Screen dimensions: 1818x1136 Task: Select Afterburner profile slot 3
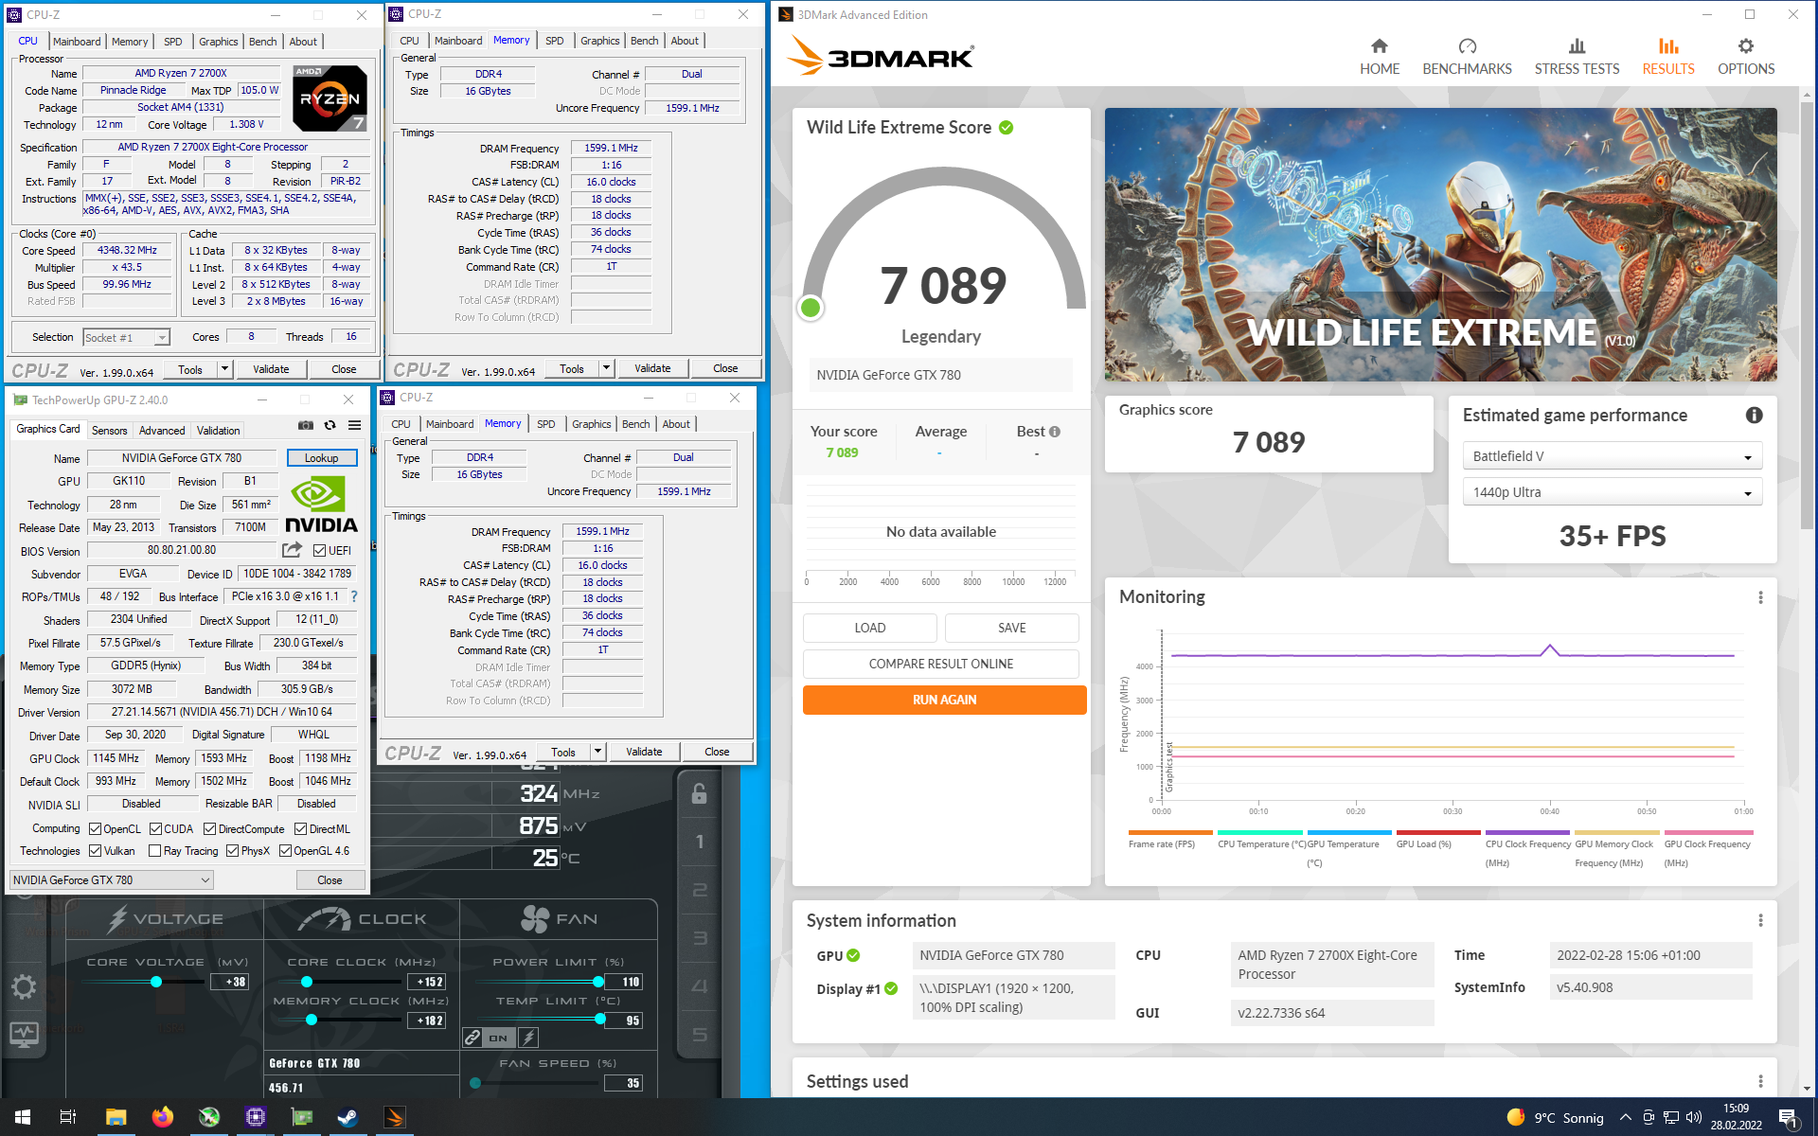[x=699, y=938]
